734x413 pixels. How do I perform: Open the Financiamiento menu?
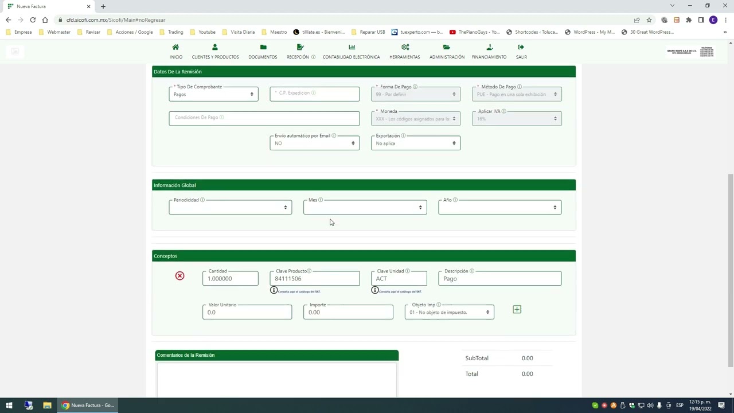click(x=489, y=51)
